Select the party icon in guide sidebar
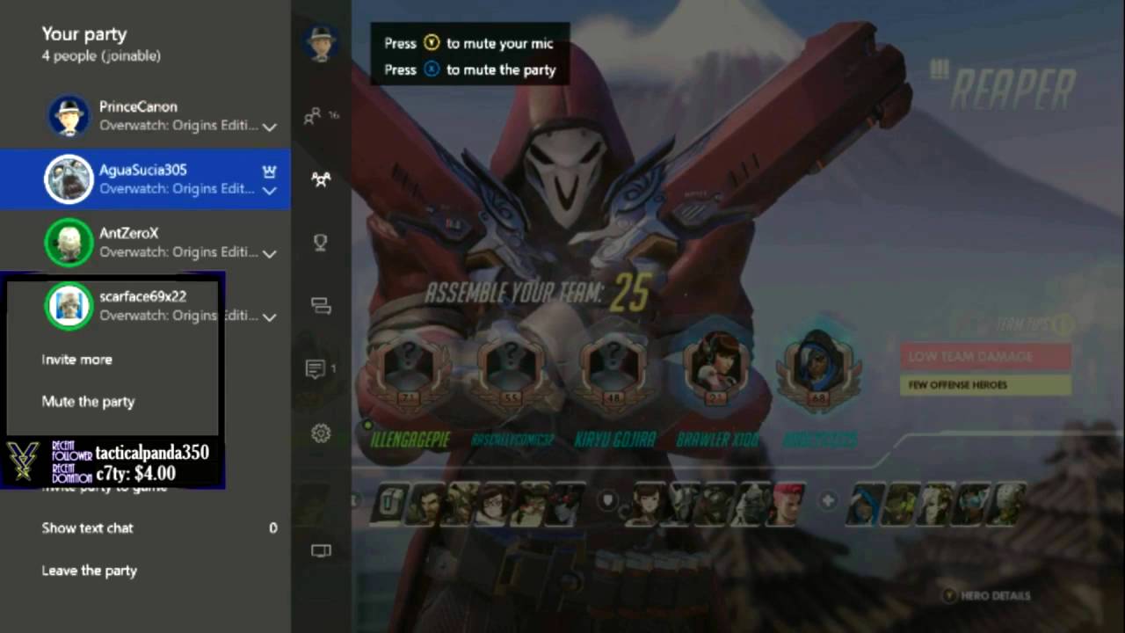This screenshot has height=633, width=1125. pos(321,179)
